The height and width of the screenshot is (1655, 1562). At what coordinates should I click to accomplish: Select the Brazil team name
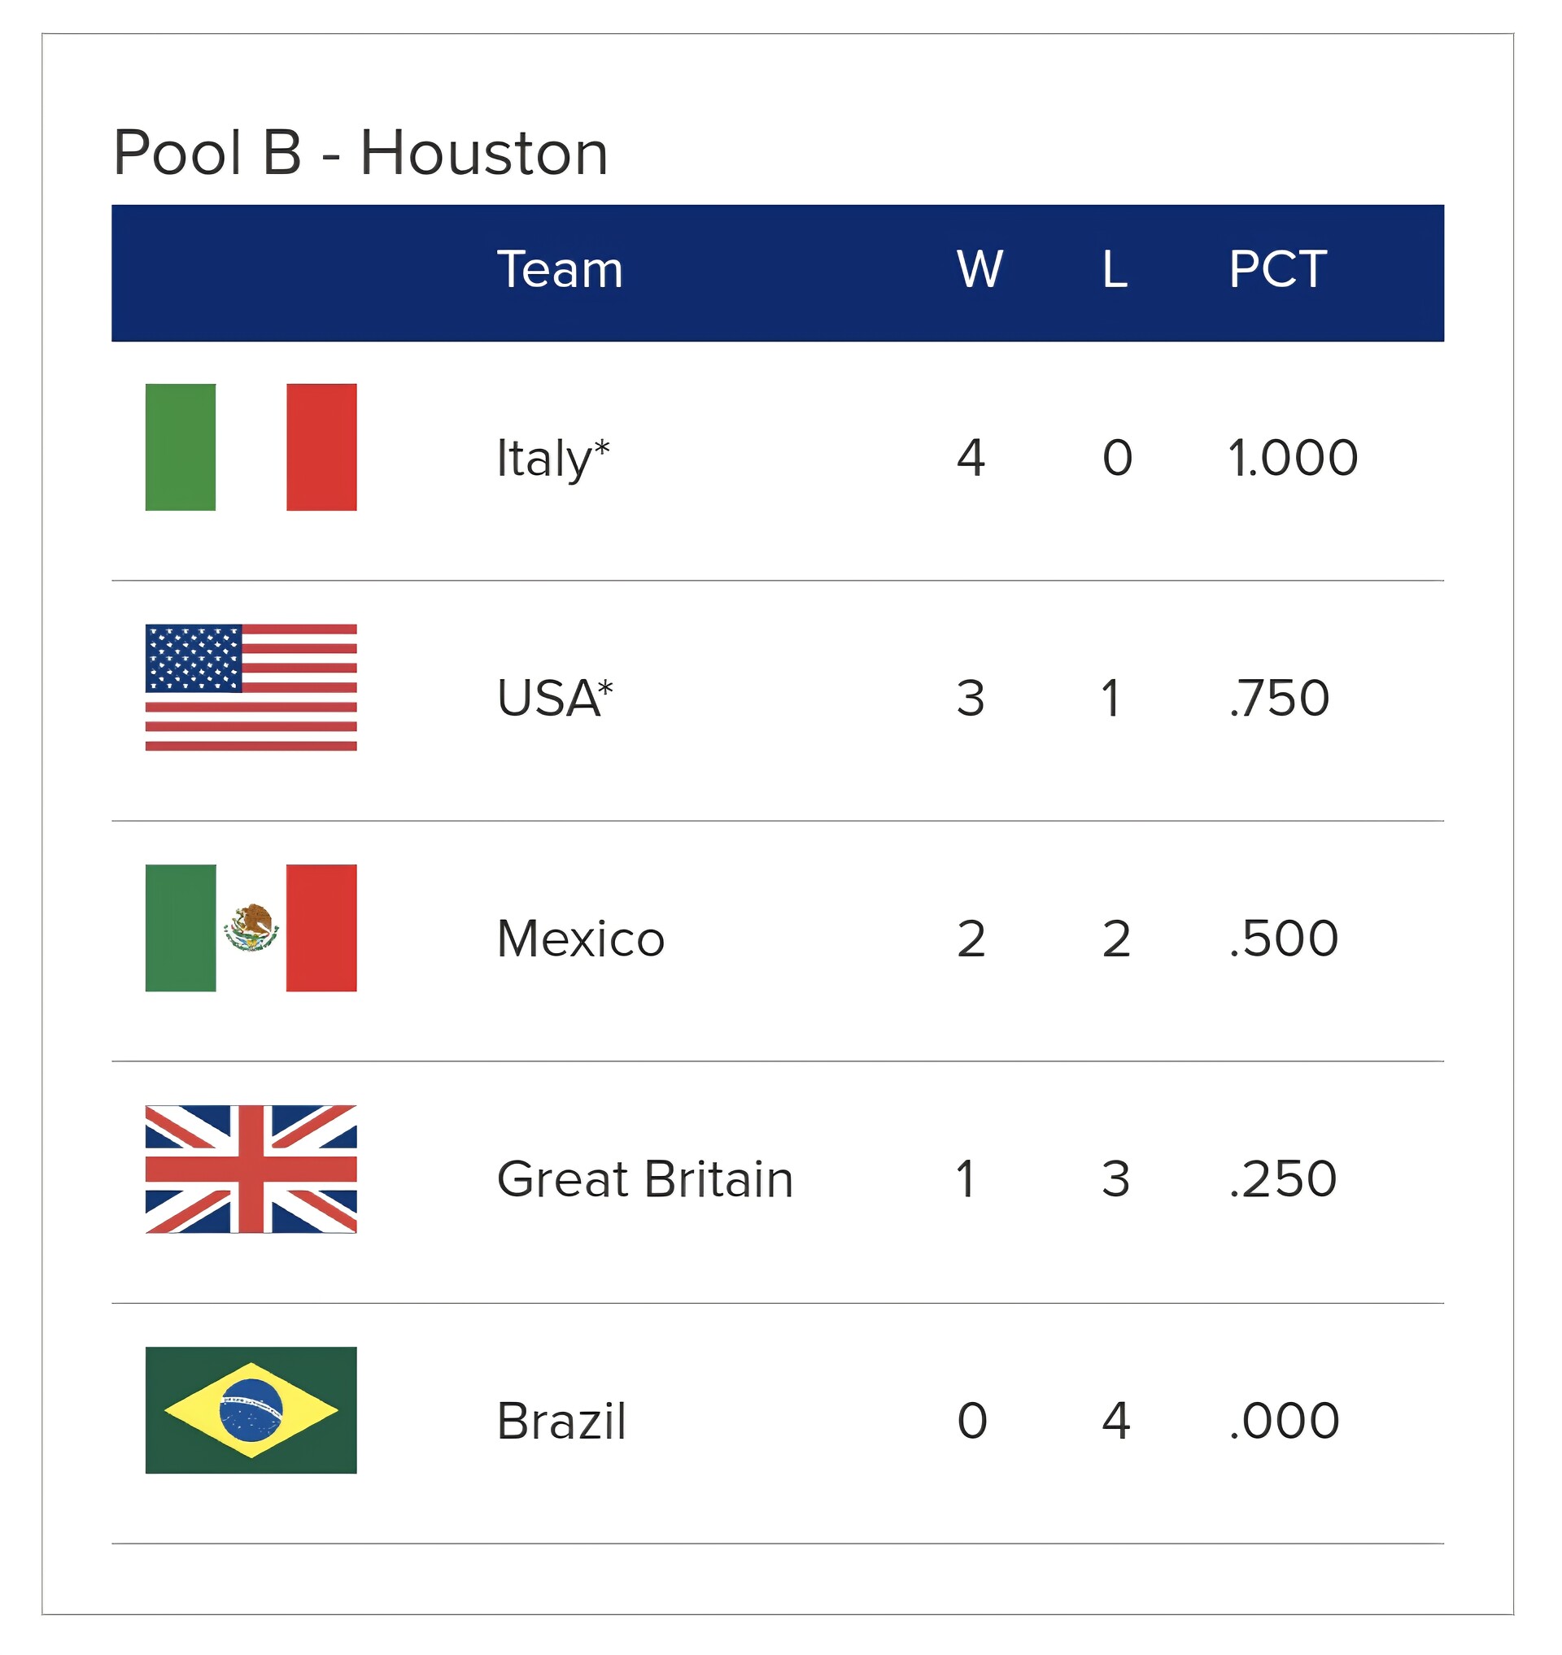(x=561, y=1421)
